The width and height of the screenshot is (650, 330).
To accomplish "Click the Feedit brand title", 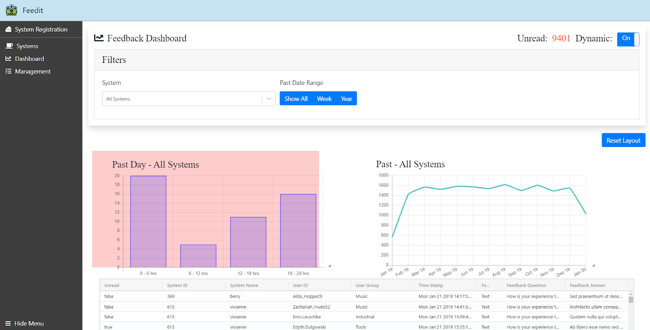I will (32, 10).
